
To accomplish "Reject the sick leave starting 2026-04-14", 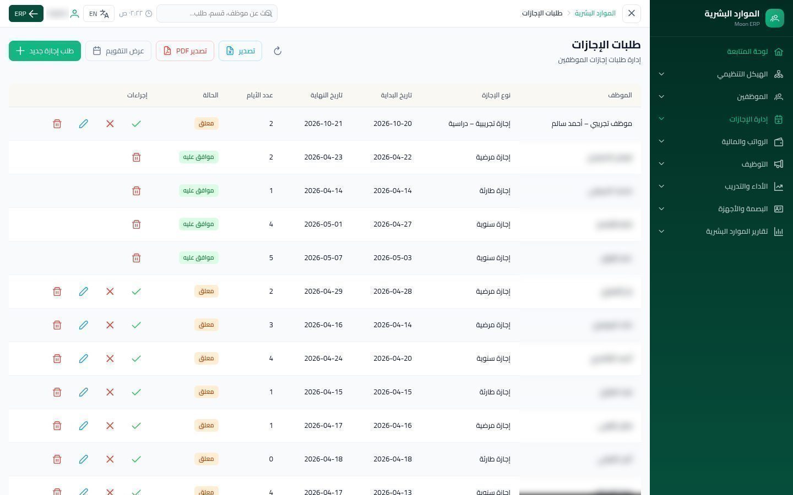I will click(110, 325).
